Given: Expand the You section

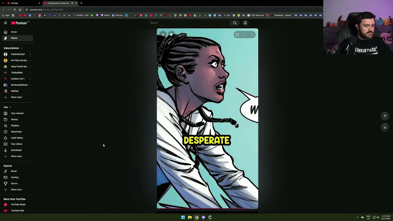Looking at the screenshot, I should pyautogui.click(x=7, y=107).
